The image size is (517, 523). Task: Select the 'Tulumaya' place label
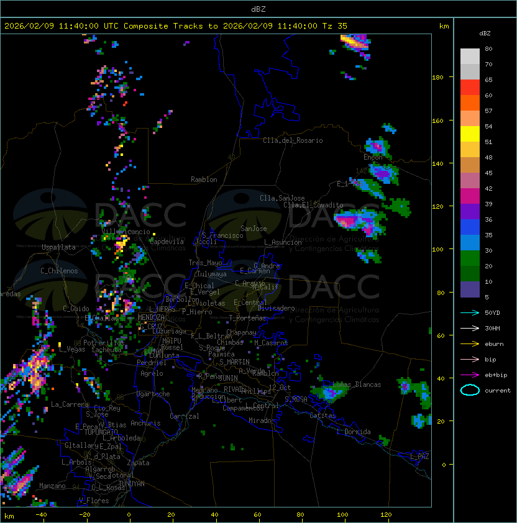[212, 274]
